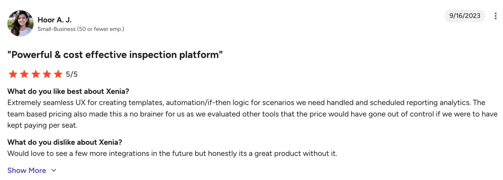This screenshot has width=503, height=180.
Task: Open the three-dot review options menu
Action: (495, 16)
